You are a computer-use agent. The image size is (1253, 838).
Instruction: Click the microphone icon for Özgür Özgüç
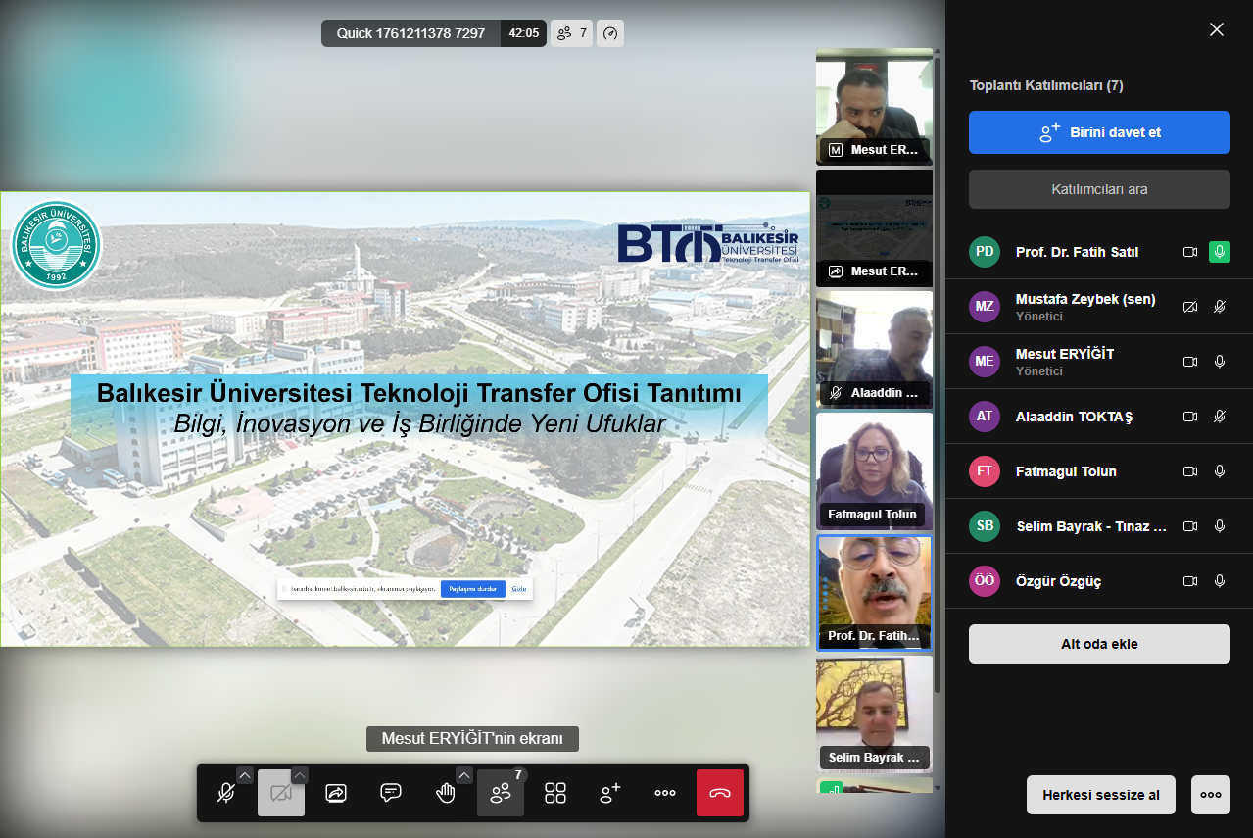(1220, 581)
